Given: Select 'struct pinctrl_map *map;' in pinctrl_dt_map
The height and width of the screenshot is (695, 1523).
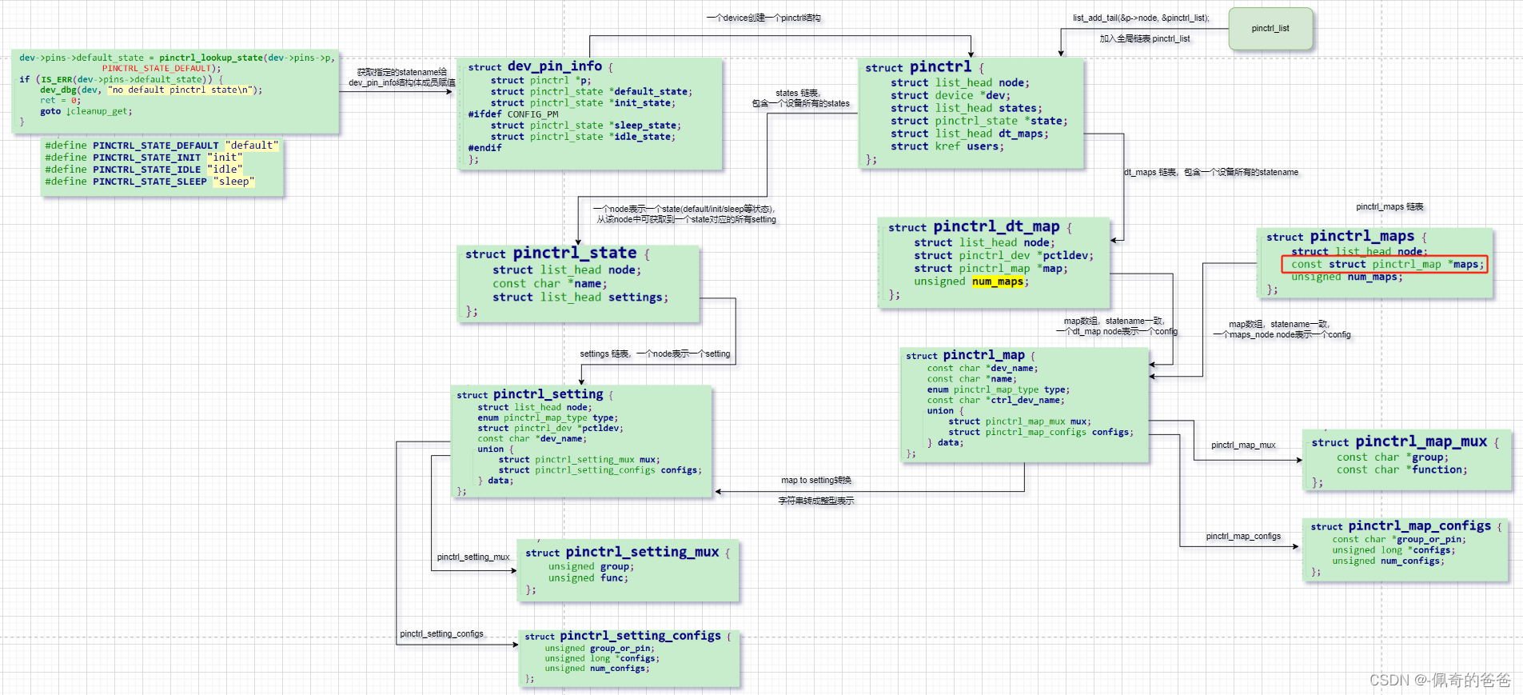Looking at the screenshot, I should [x=991, y=269].
